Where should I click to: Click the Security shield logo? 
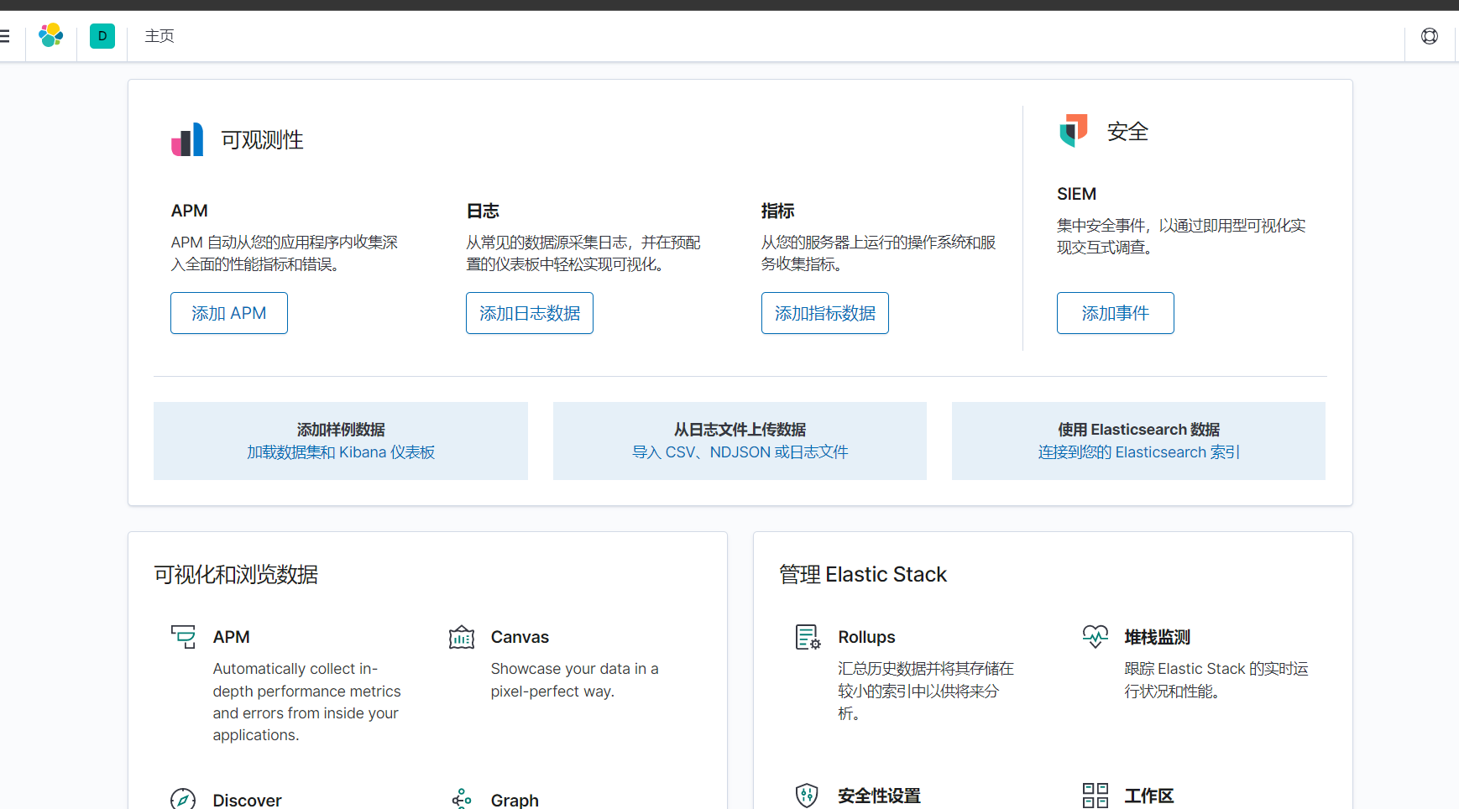click(1073, 131)
